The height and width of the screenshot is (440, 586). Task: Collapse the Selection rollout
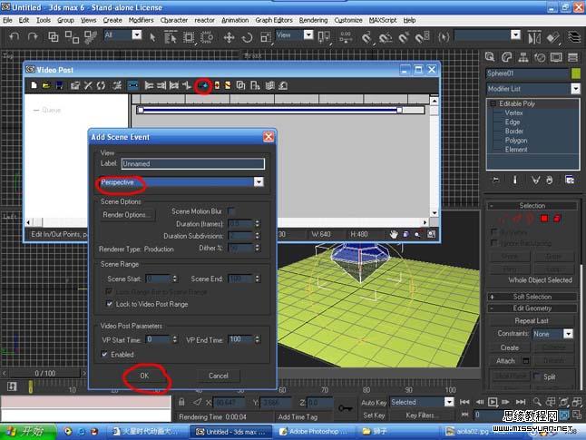click(x=532, y=206)
